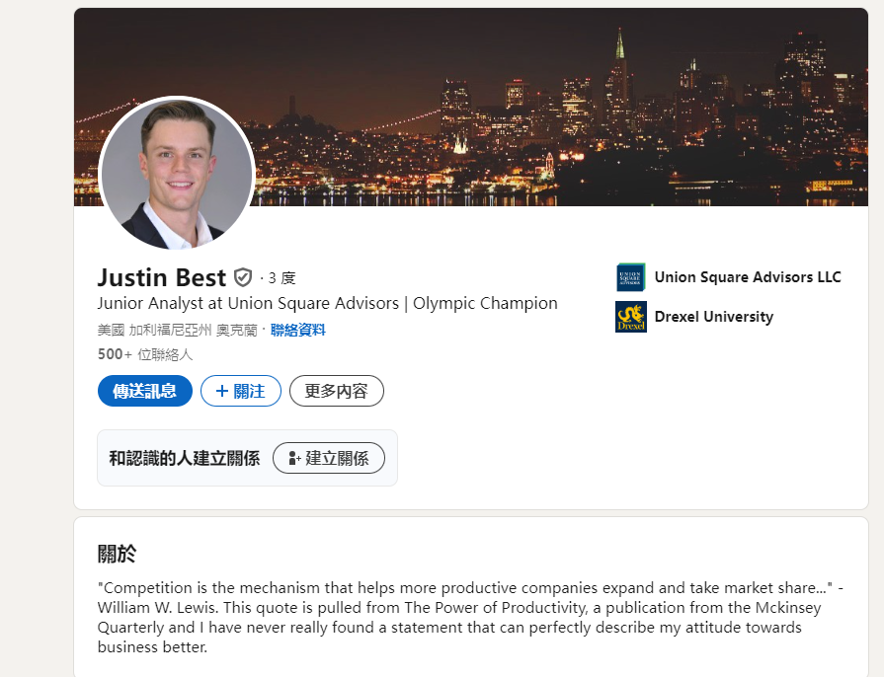Click the plus icon on the 關注 button
This screenshot has height=677, width=884.
223,391
